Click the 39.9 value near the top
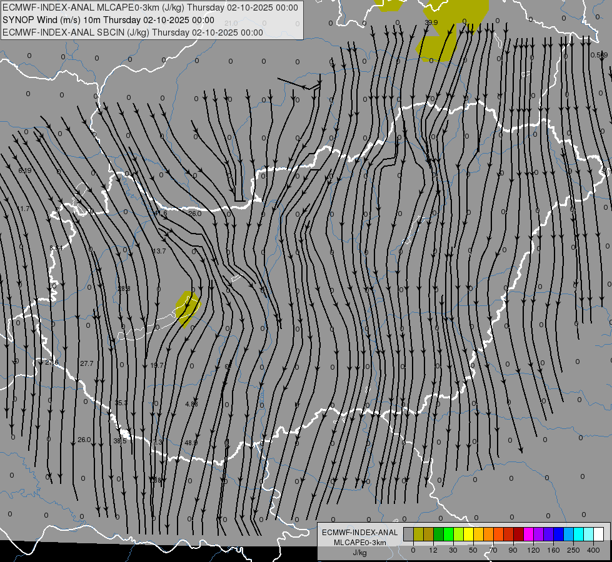 pos(431,22)
